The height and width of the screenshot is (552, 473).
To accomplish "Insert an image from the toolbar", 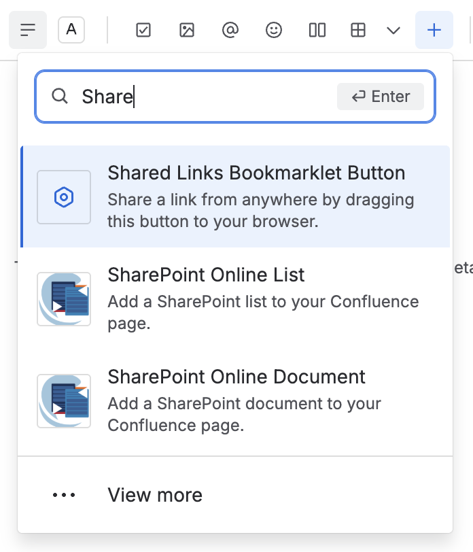I will (x=187, y=30).
